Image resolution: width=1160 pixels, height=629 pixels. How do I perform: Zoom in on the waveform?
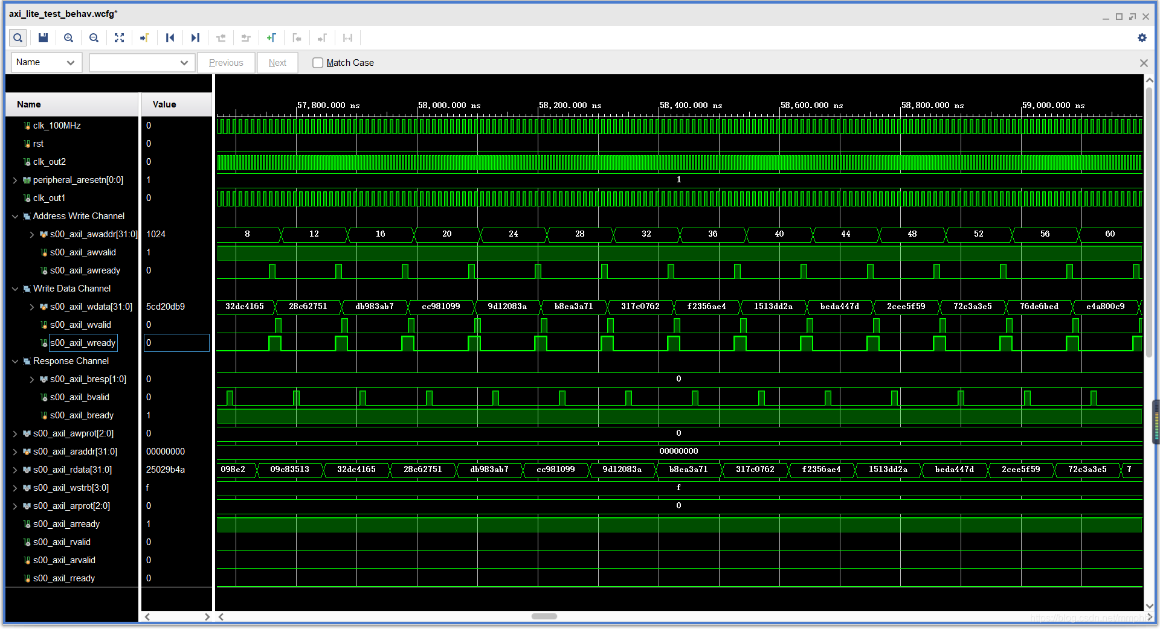click(69, 38)
